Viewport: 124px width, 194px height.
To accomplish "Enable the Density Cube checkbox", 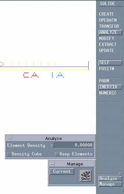I will tap(9, 154).
